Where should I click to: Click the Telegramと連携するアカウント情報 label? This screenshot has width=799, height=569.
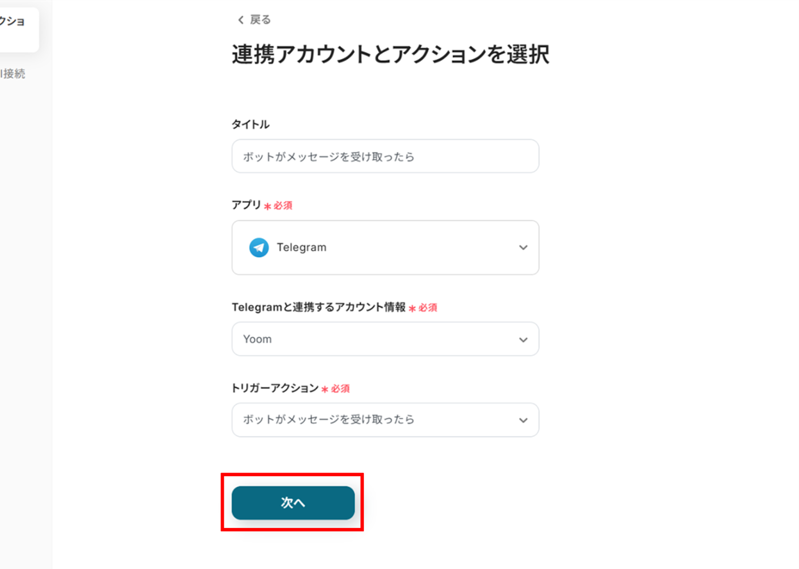point(319,307)
